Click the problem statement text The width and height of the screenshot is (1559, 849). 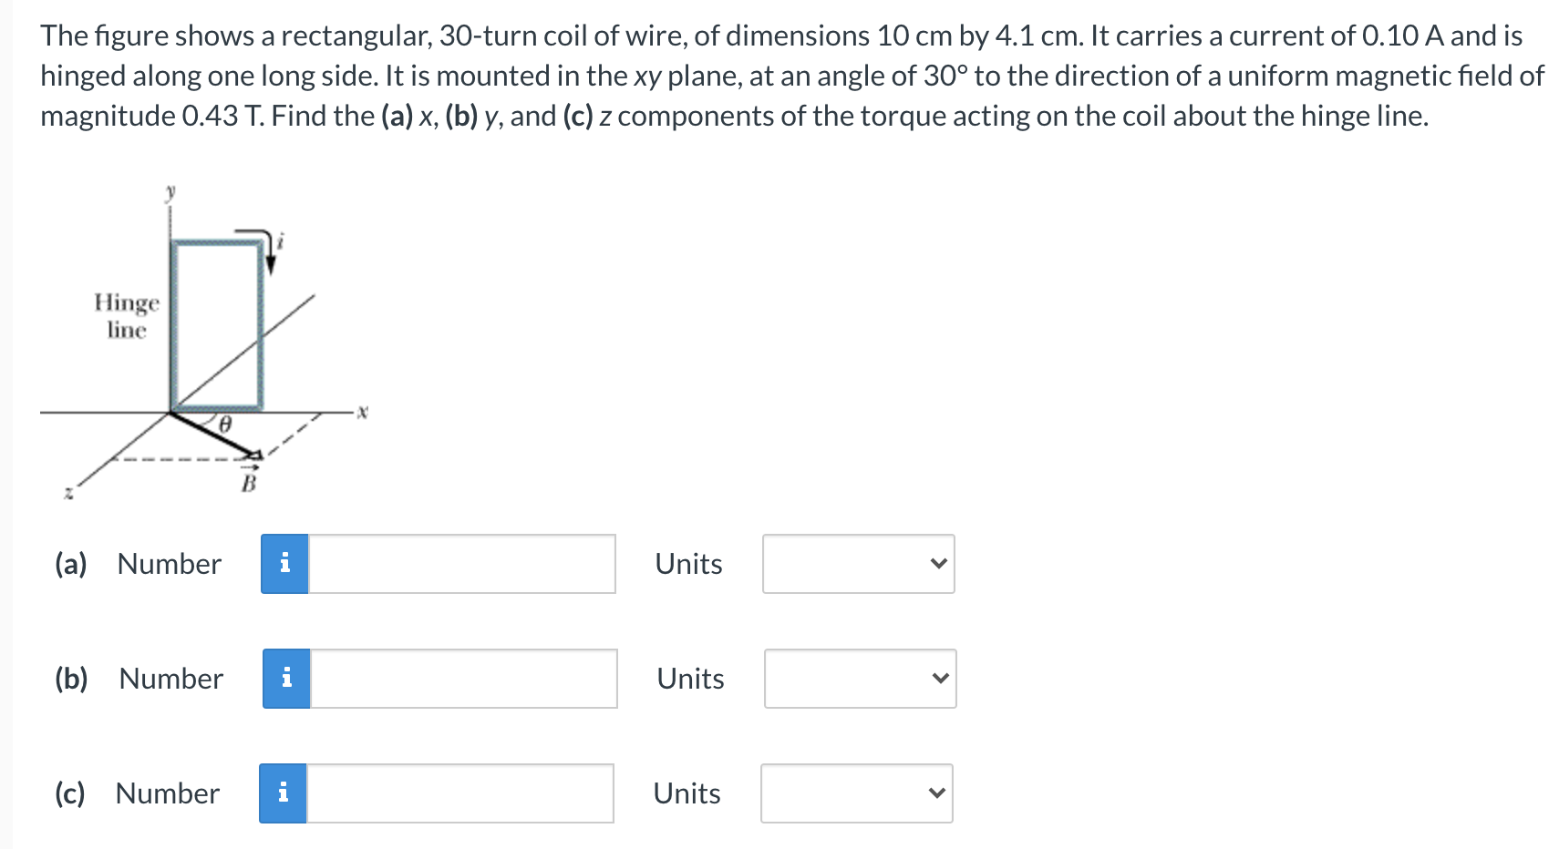pos(792,76)
